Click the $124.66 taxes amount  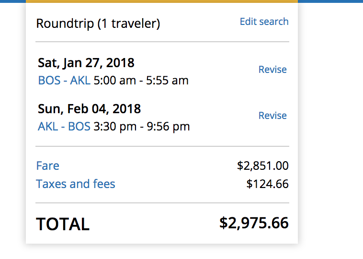coord(268,184)
